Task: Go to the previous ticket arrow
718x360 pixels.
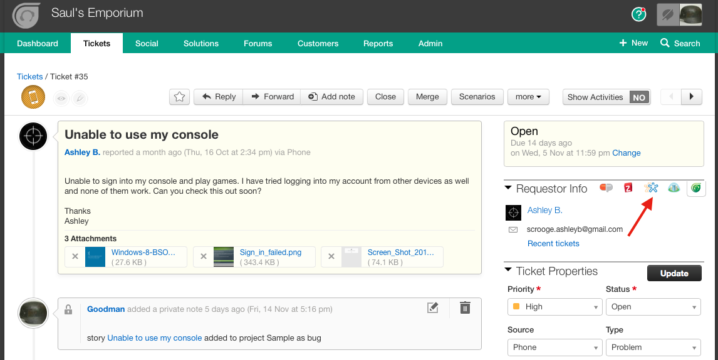Action: [671, 97]
